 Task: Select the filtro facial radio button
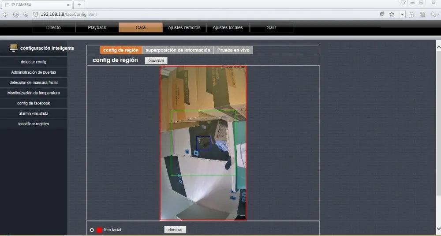[x=92, y=230]
